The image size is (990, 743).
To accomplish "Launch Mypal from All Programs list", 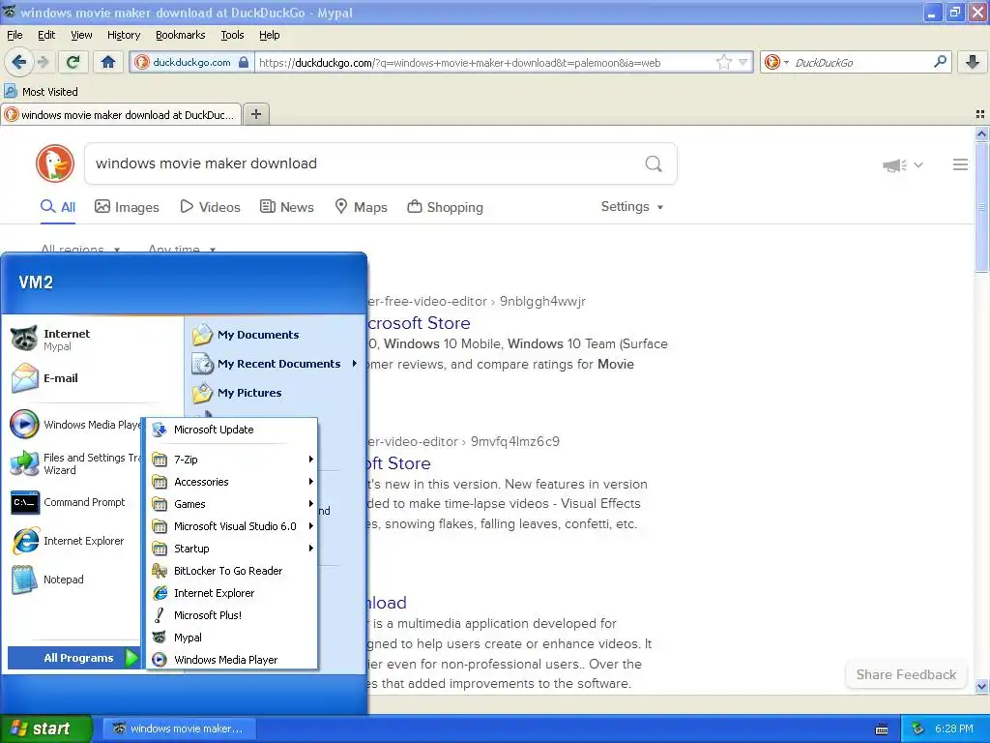I will (x=232, y=638).
